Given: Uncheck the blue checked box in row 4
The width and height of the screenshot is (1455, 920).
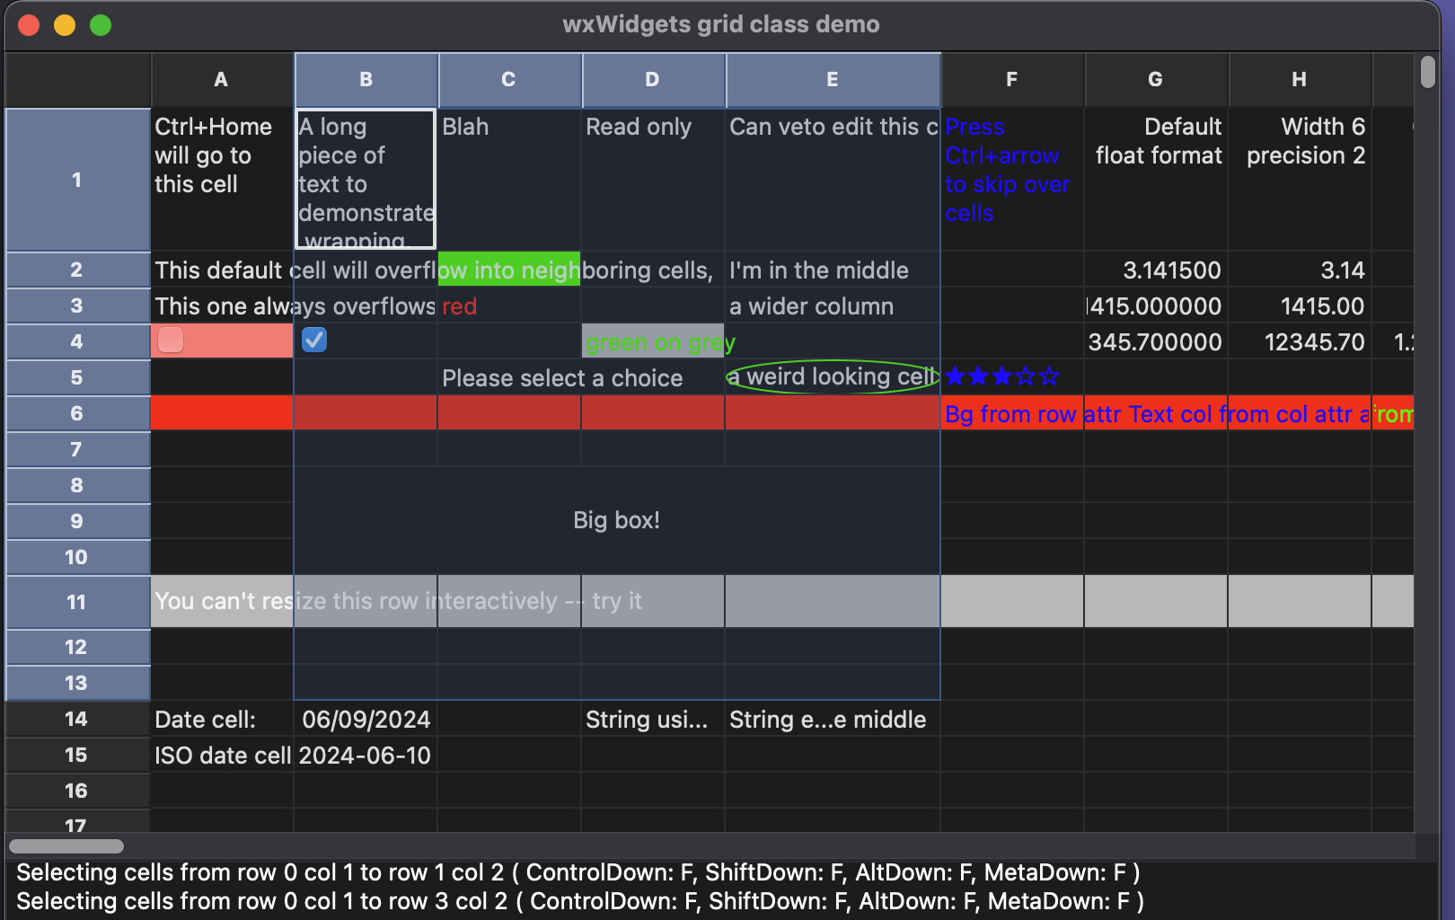Looking at the screenshot, I should pyautogui.click(x=314, y=341).
